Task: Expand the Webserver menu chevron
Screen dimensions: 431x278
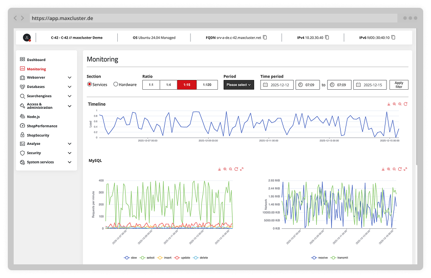Action: tap(69, 78)
